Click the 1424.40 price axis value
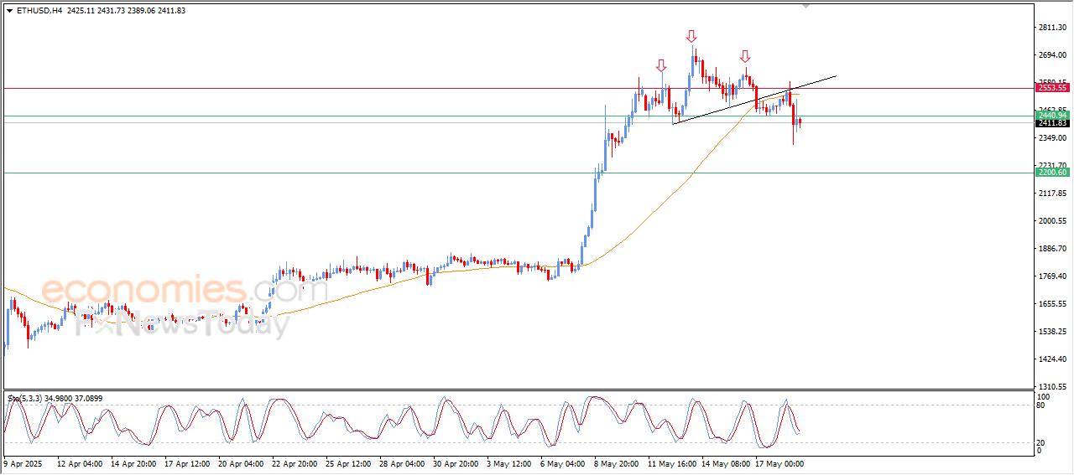 [x=1052, y=359]
